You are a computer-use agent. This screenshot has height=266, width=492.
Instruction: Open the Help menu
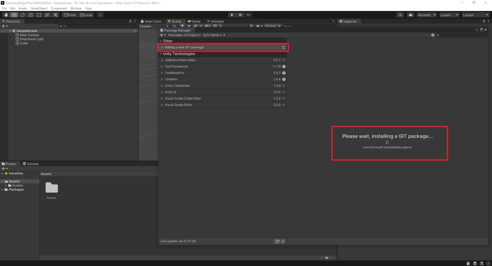[x=89, y=8]
